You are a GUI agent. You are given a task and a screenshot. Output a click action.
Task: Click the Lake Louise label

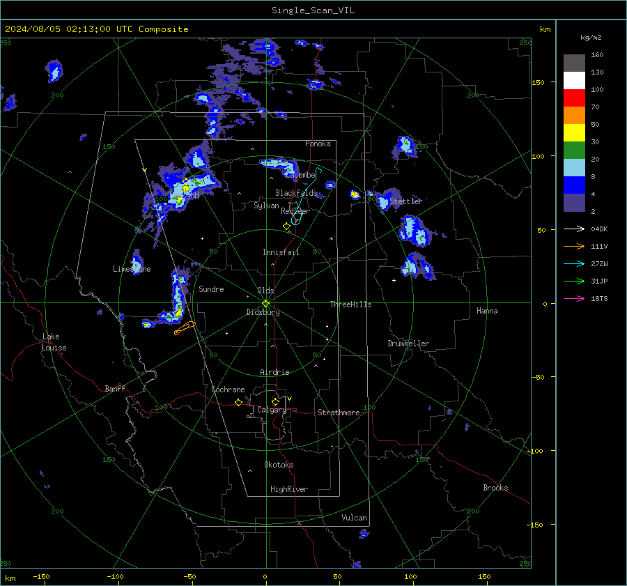[54, 342]
